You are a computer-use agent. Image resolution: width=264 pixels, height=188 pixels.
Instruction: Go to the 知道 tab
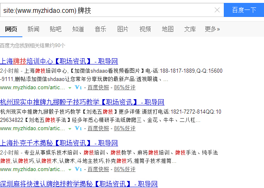click(x=78, y=29)
